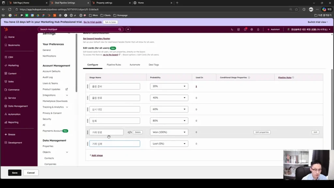Click the plus create button beside search
Screen dimensions: 334x188
point(128,29)
